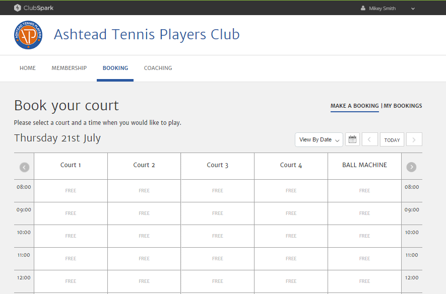The height and width of the screenshot is (294, 446).
Task: Select the Coaching tab
Action: click(x=158, y=68)
